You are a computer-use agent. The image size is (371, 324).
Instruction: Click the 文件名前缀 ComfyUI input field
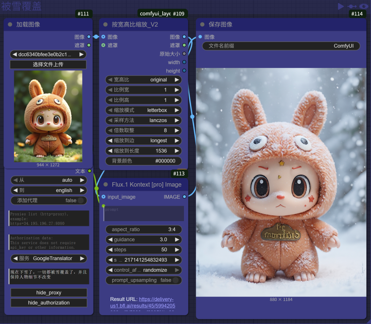tap(281, 46)
